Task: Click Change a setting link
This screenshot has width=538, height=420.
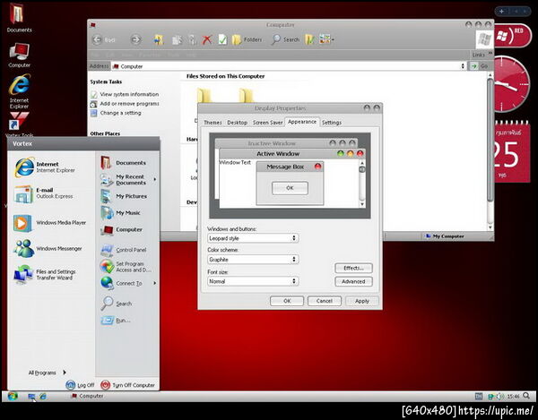Action: [120, 113]
